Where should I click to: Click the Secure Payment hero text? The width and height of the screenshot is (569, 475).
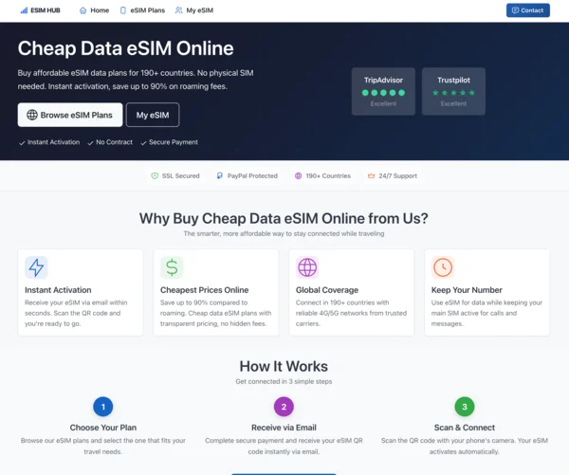pos(174,142)
